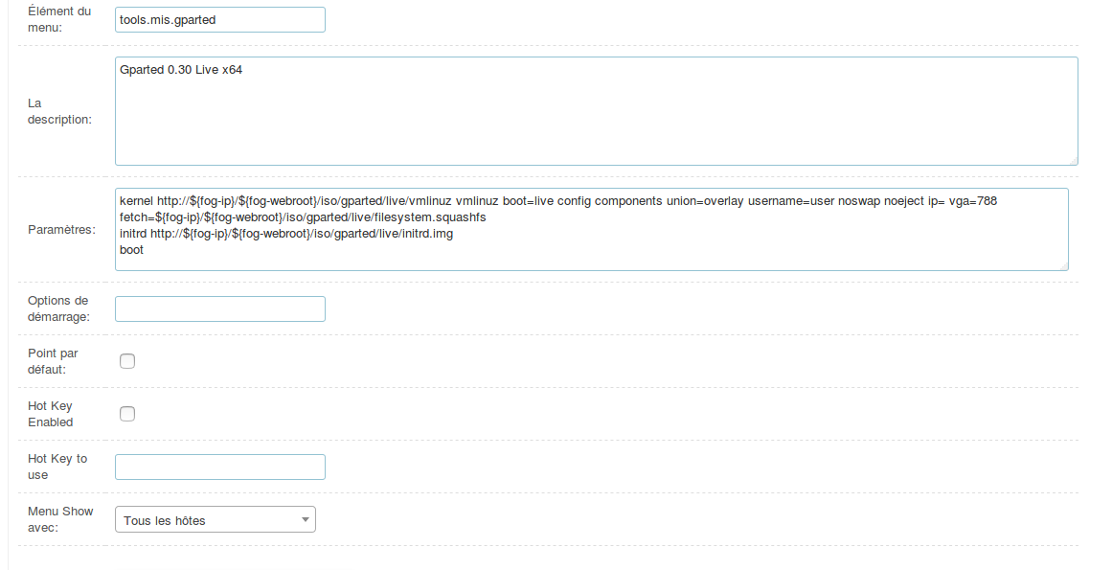This screenshot has height=570, width=1112.
Task: Click the word boot in Paramètres
Action: click(x=132, y=249)
